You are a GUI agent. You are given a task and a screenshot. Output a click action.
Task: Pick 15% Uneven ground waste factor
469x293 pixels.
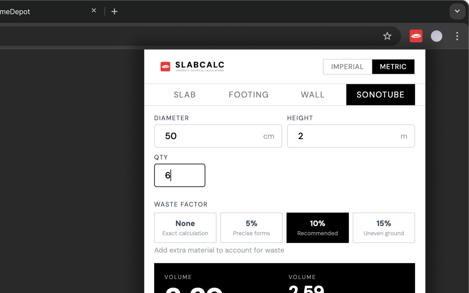click(x=384, y=228)
